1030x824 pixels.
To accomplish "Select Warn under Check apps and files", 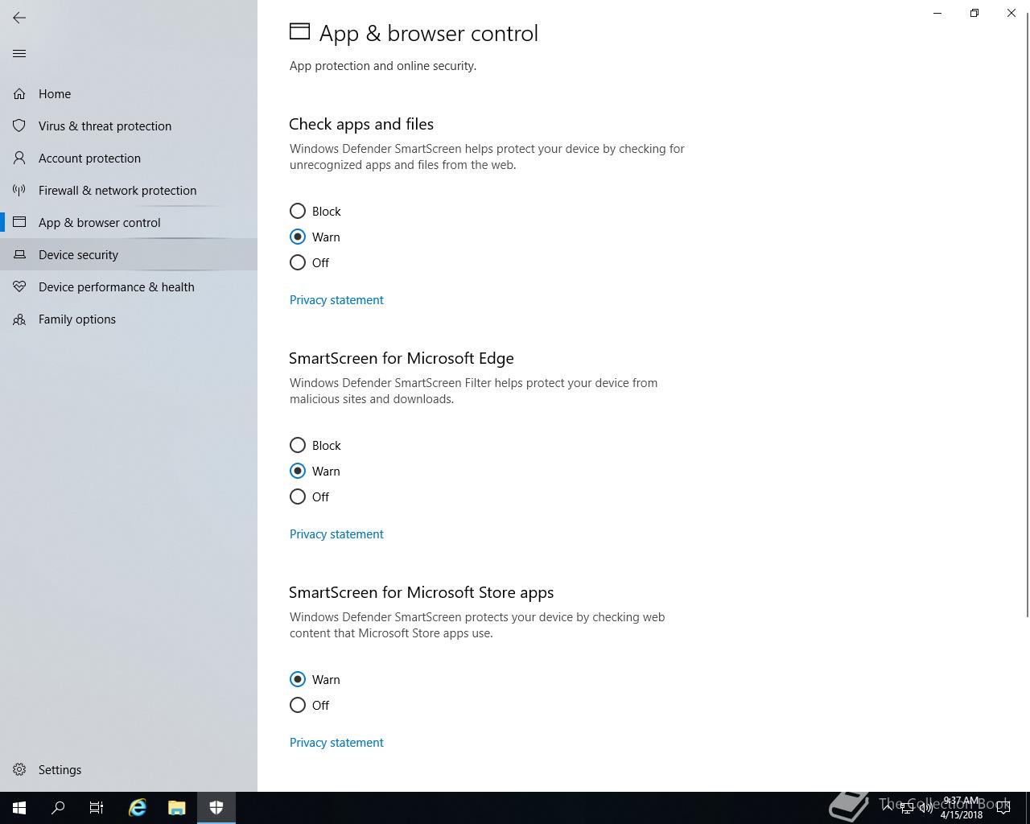I will [298, 237].
